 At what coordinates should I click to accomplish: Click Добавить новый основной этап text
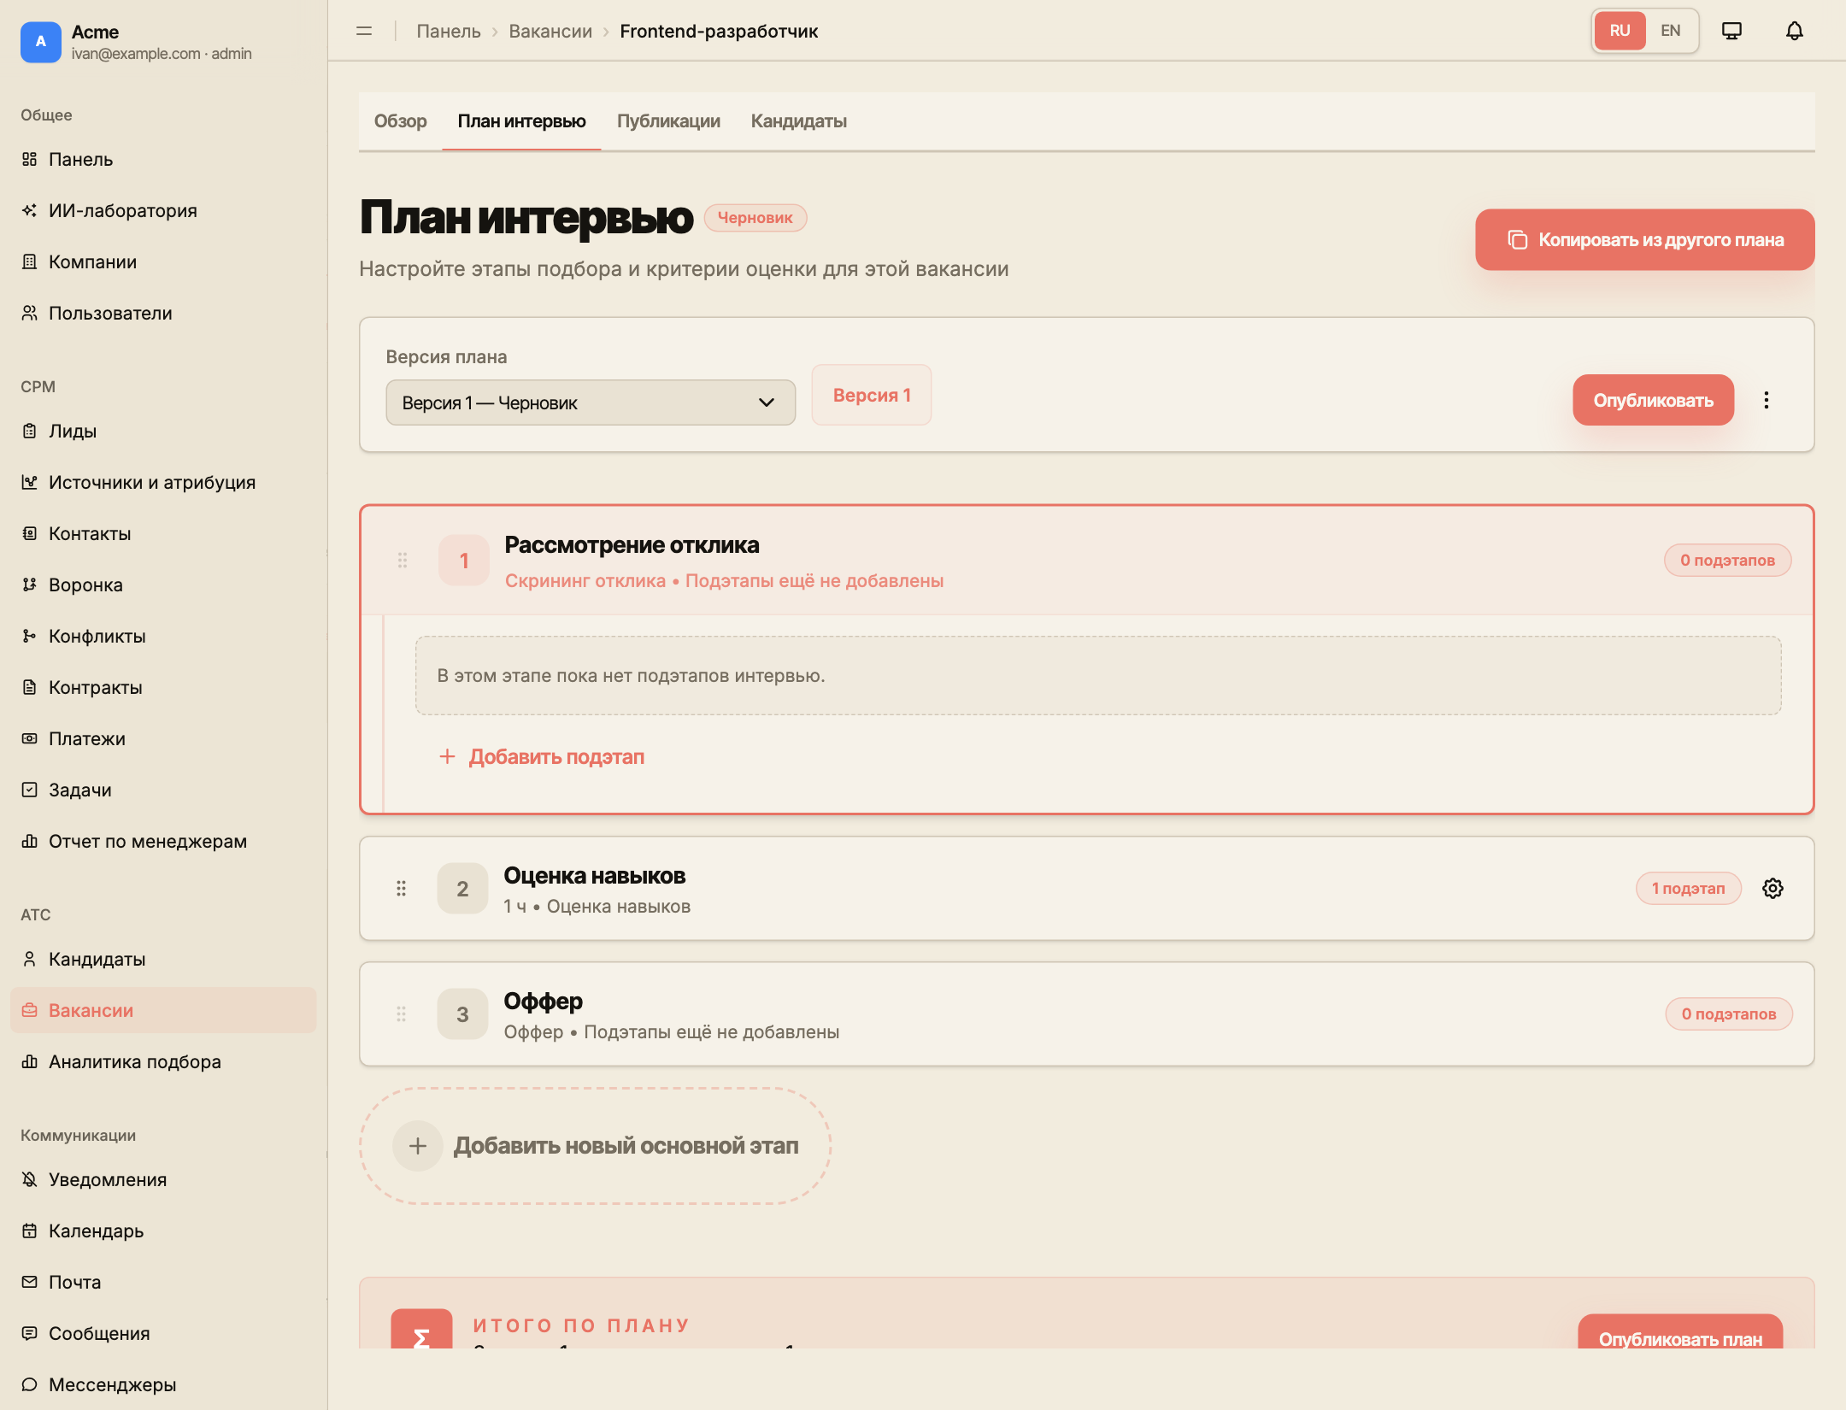tap(626, 1146)
